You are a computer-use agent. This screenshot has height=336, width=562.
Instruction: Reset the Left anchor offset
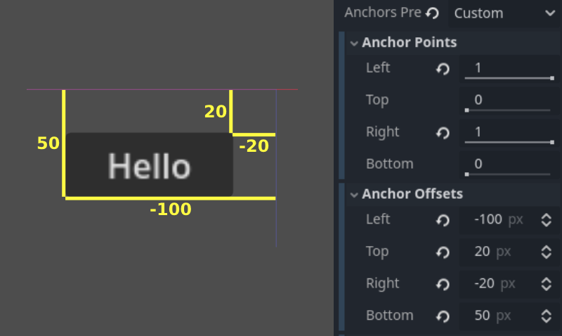click(x=443, y=220)
